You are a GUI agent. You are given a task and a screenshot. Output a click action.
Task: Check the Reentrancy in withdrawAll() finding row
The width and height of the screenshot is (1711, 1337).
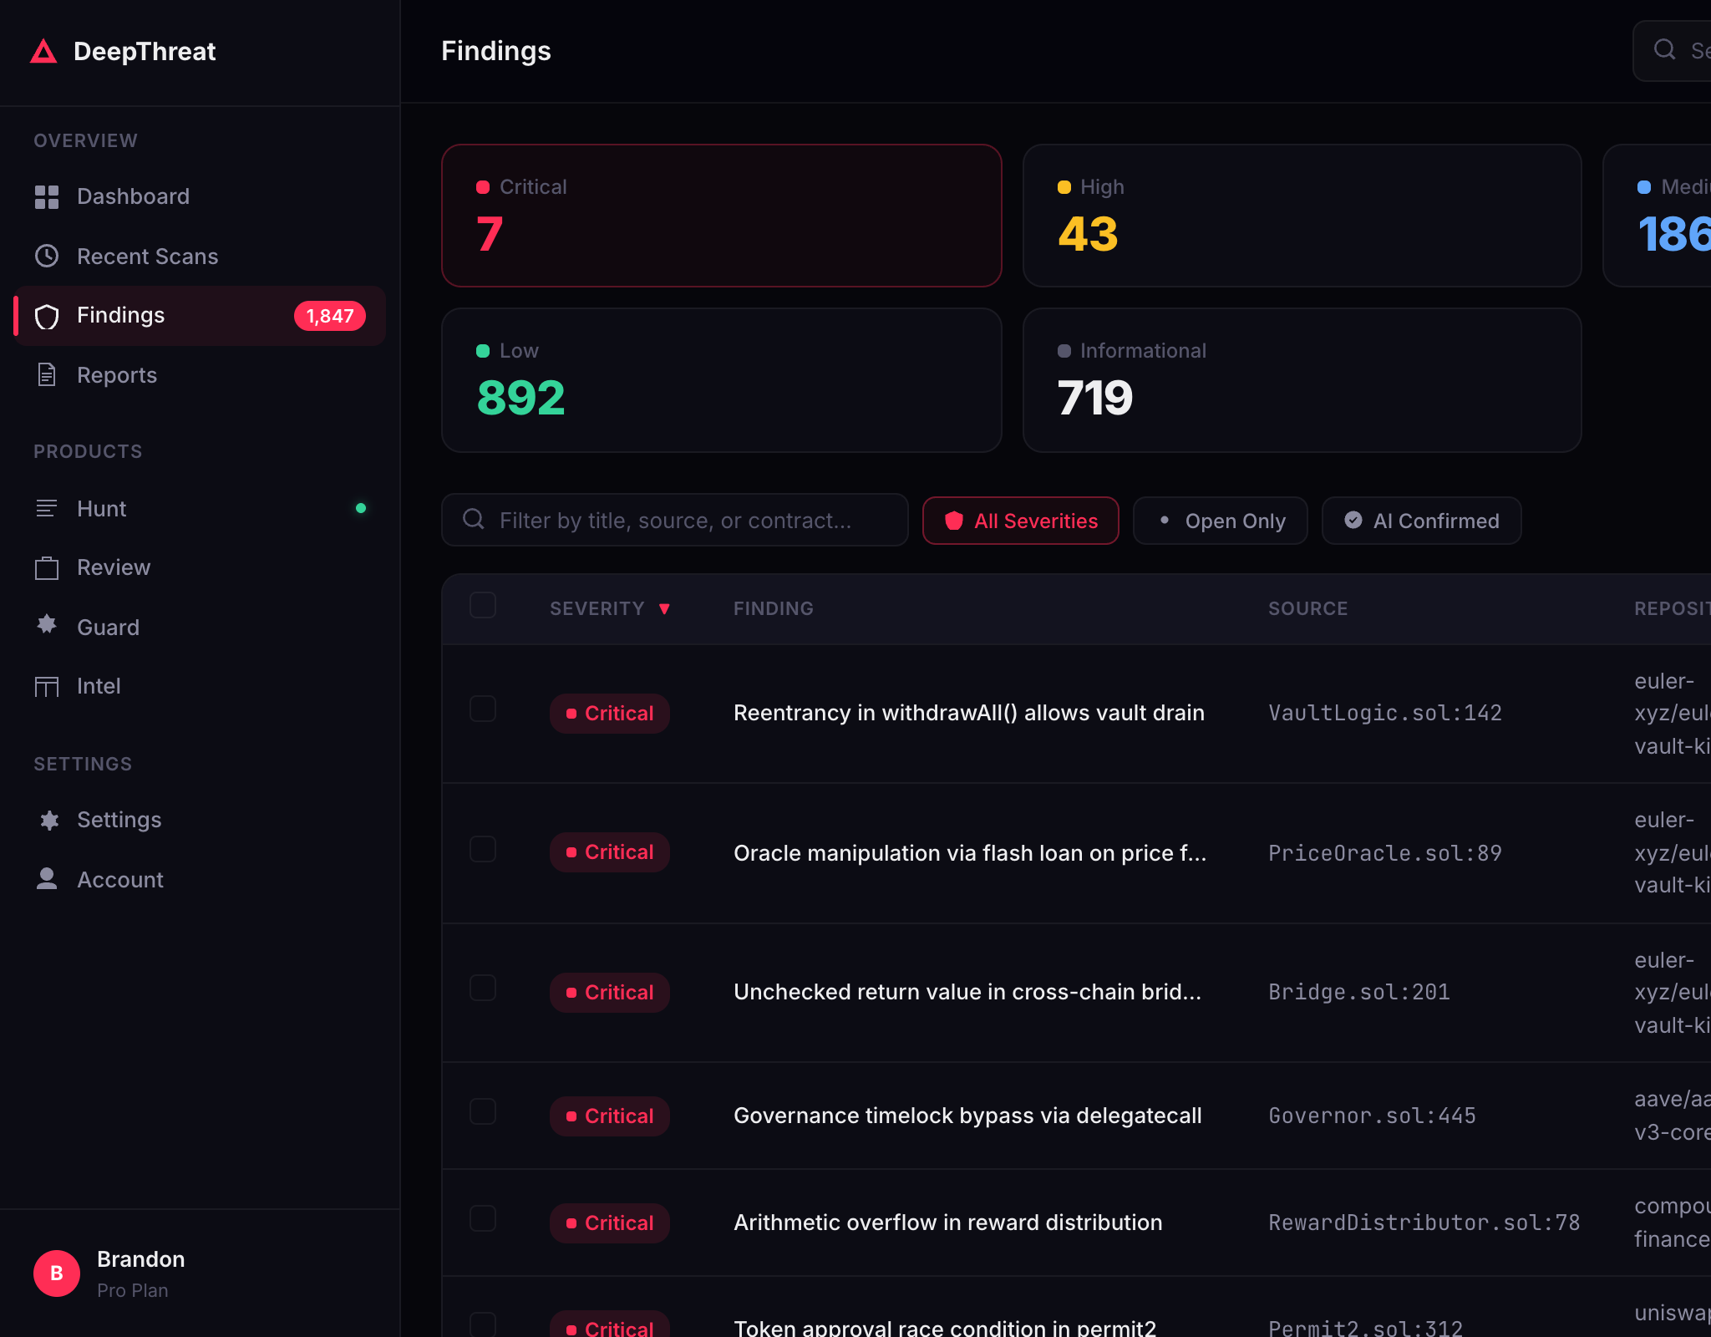pyautogui.click(x=483, y=709)
